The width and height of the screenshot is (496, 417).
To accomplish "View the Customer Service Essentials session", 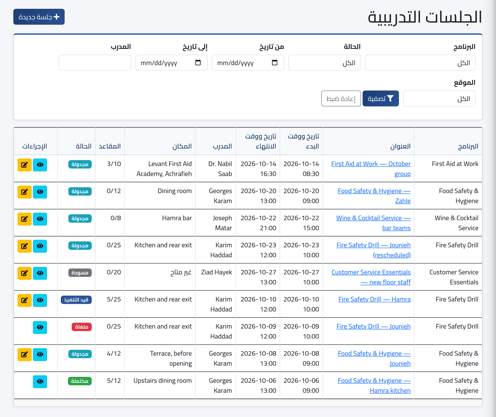I will click(40, 273).
